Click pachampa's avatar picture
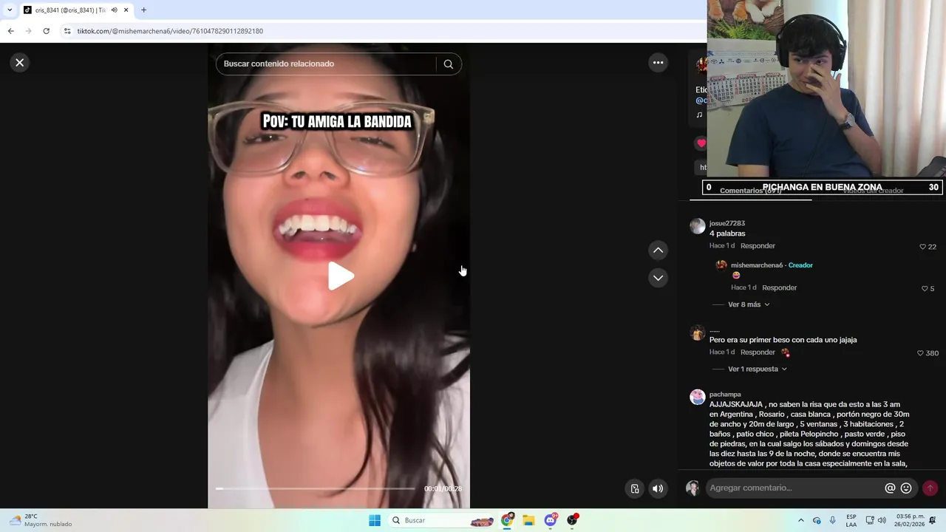The width and height of the screenshot is (946, 532). pos(697,398)
